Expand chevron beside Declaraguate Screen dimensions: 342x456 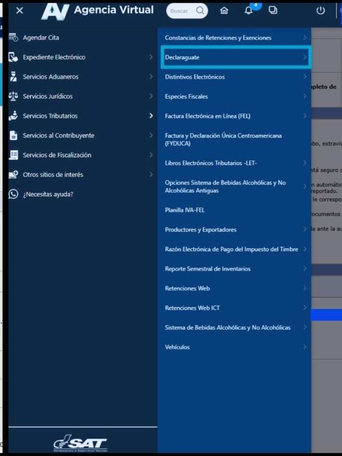tap(305, 57)
